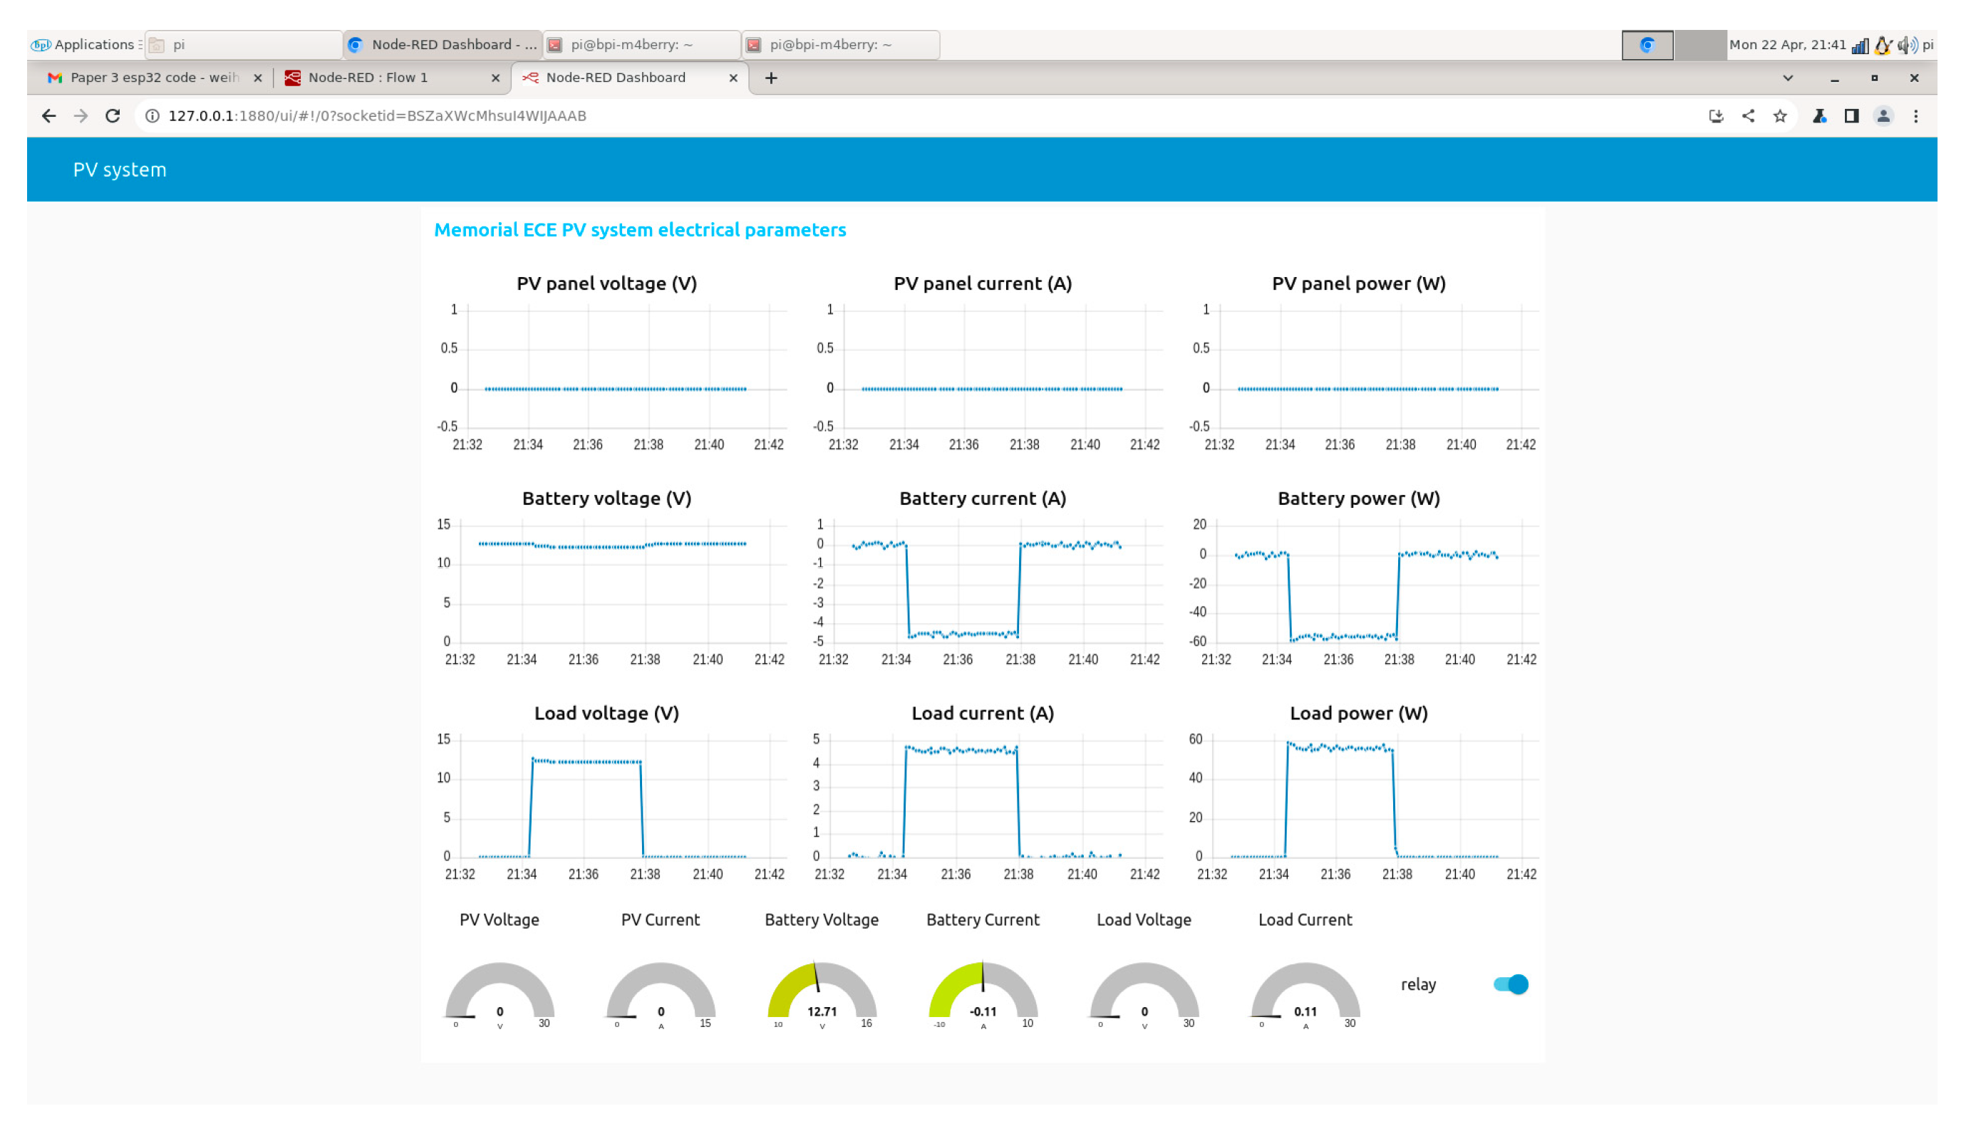Open the Chrome three-dot menu
This screenshot has height=1136, width=1976.
click(x=1916, y=116)
